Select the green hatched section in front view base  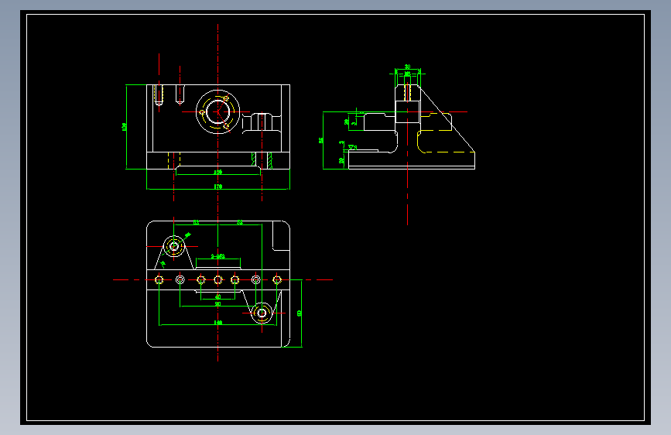tap(262, 160)
